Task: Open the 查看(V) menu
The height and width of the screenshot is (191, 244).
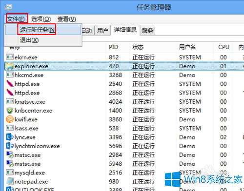Action: coord(66,19)
